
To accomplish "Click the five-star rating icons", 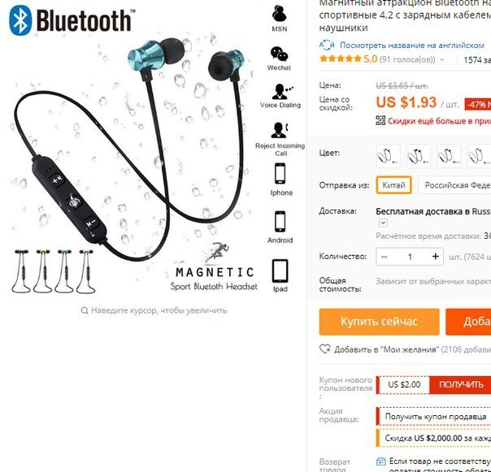I will [340, 58].
